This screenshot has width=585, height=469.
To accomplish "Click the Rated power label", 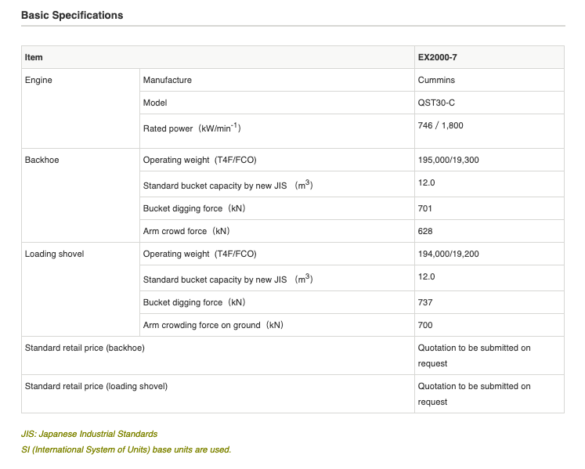I will 192,128.
